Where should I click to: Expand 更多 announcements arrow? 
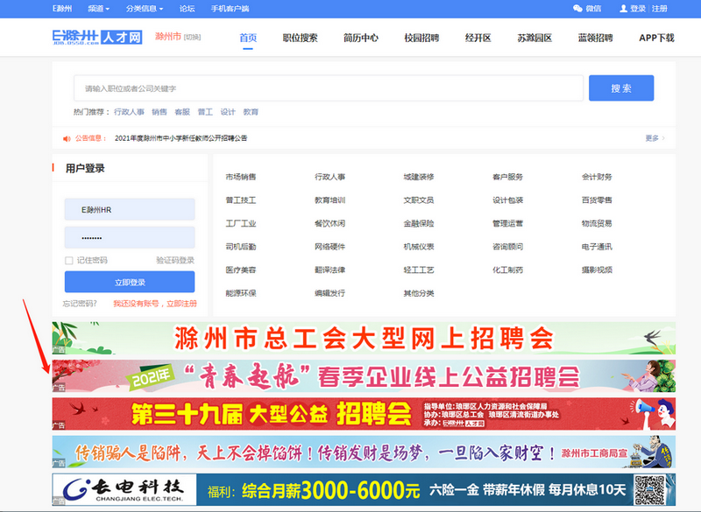[x=655, y=138]
